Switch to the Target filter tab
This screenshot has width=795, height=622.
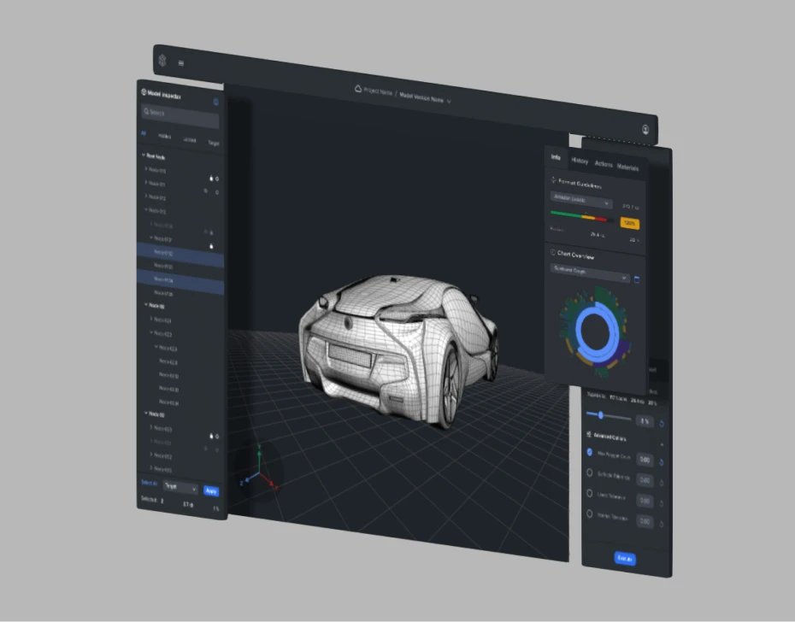[214, 143]
